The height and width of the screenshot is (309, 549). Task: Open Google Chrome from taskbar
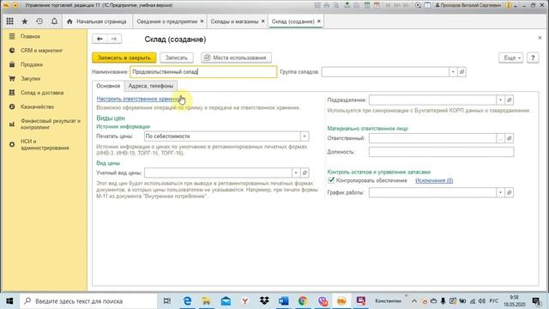click(303, 301)
